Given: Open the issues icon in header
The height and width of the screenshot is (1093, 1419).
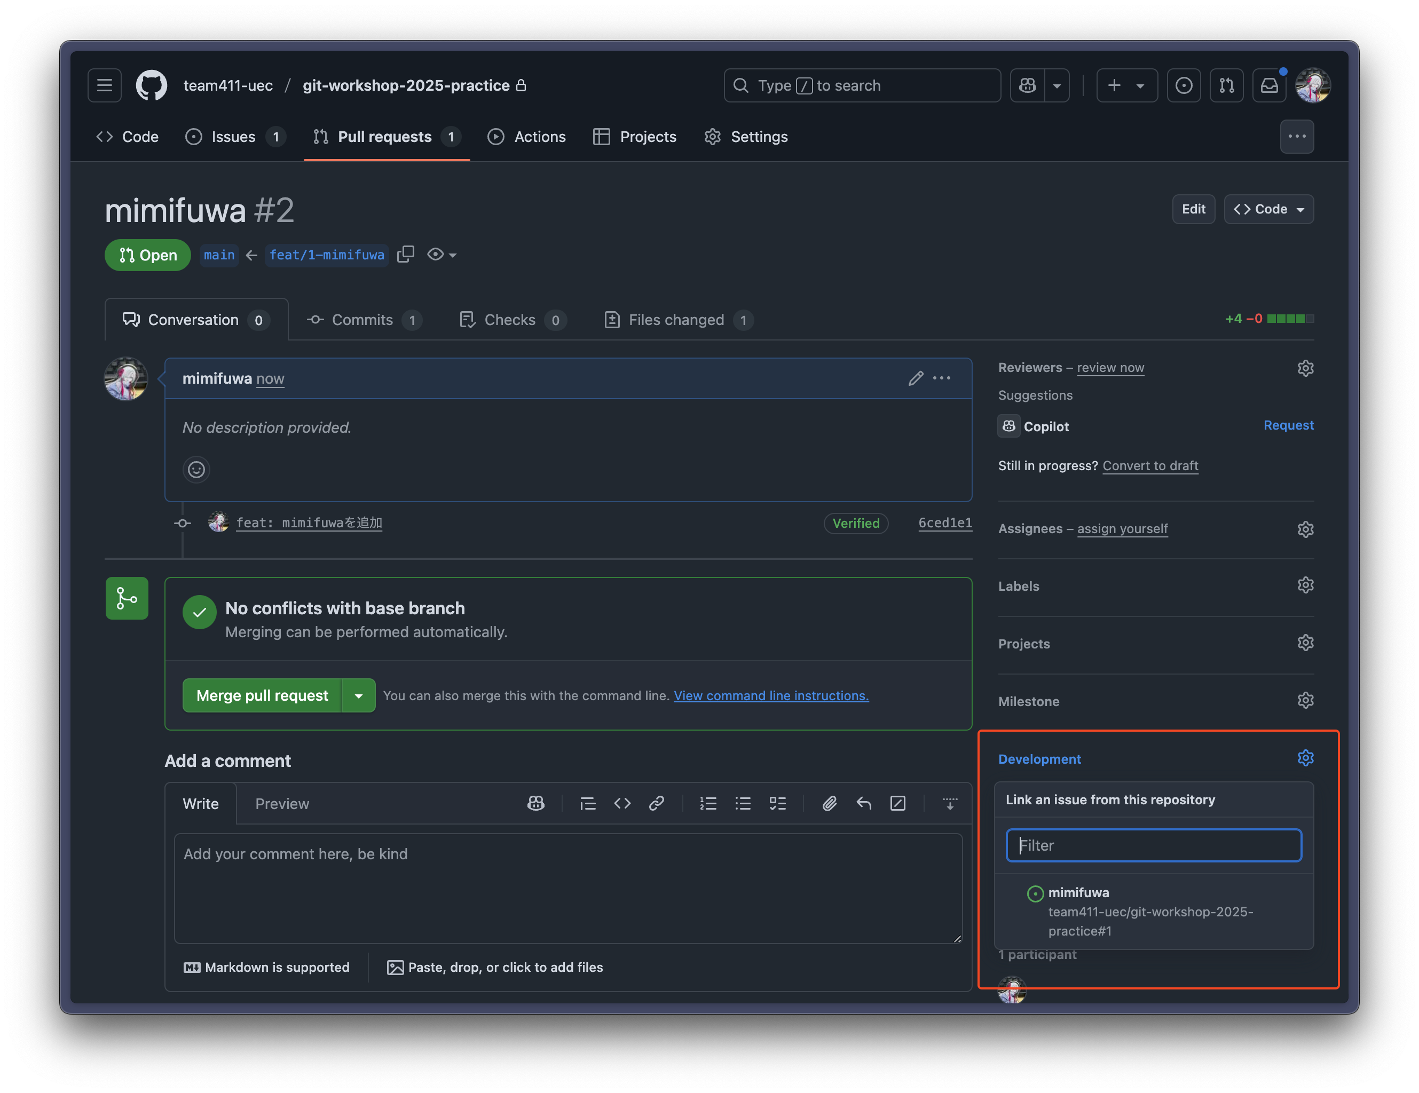Looking at the screenshot, I should 1183,85.
